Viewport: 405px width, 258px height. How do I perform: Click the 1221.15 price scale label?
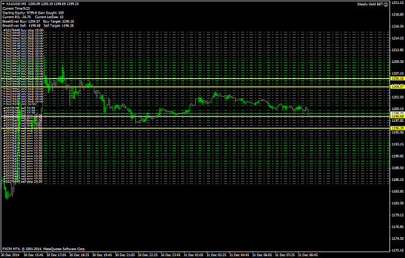point(398,3)
